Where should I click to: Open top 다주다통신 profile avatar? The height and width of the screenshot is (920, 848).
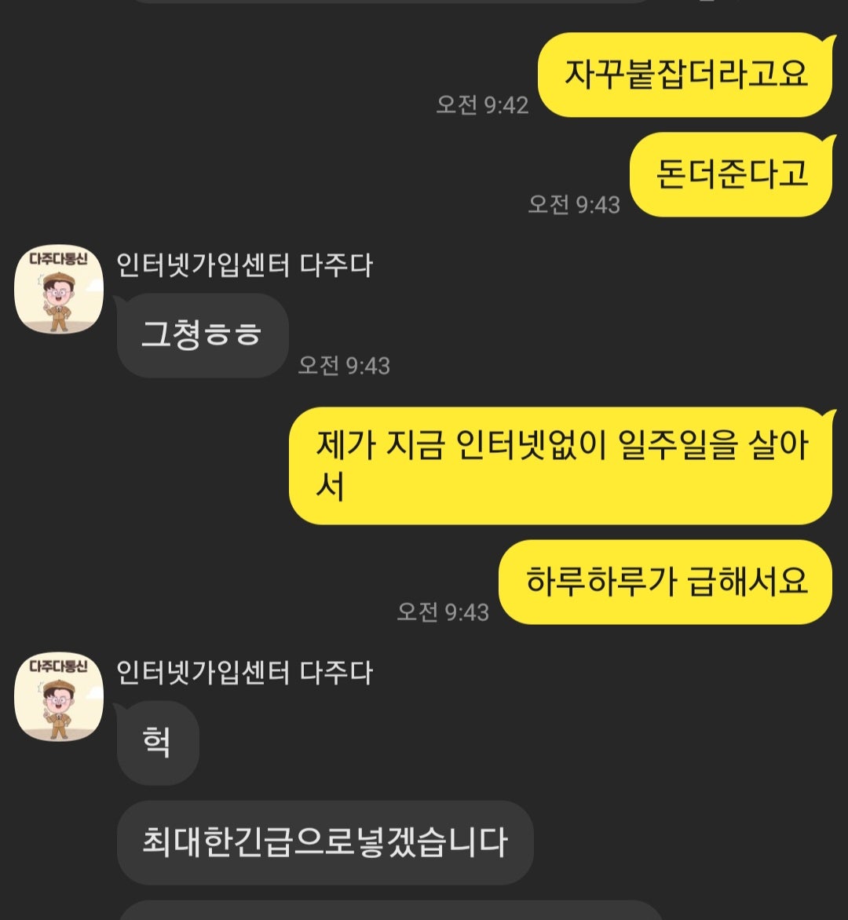coord(59,289)
